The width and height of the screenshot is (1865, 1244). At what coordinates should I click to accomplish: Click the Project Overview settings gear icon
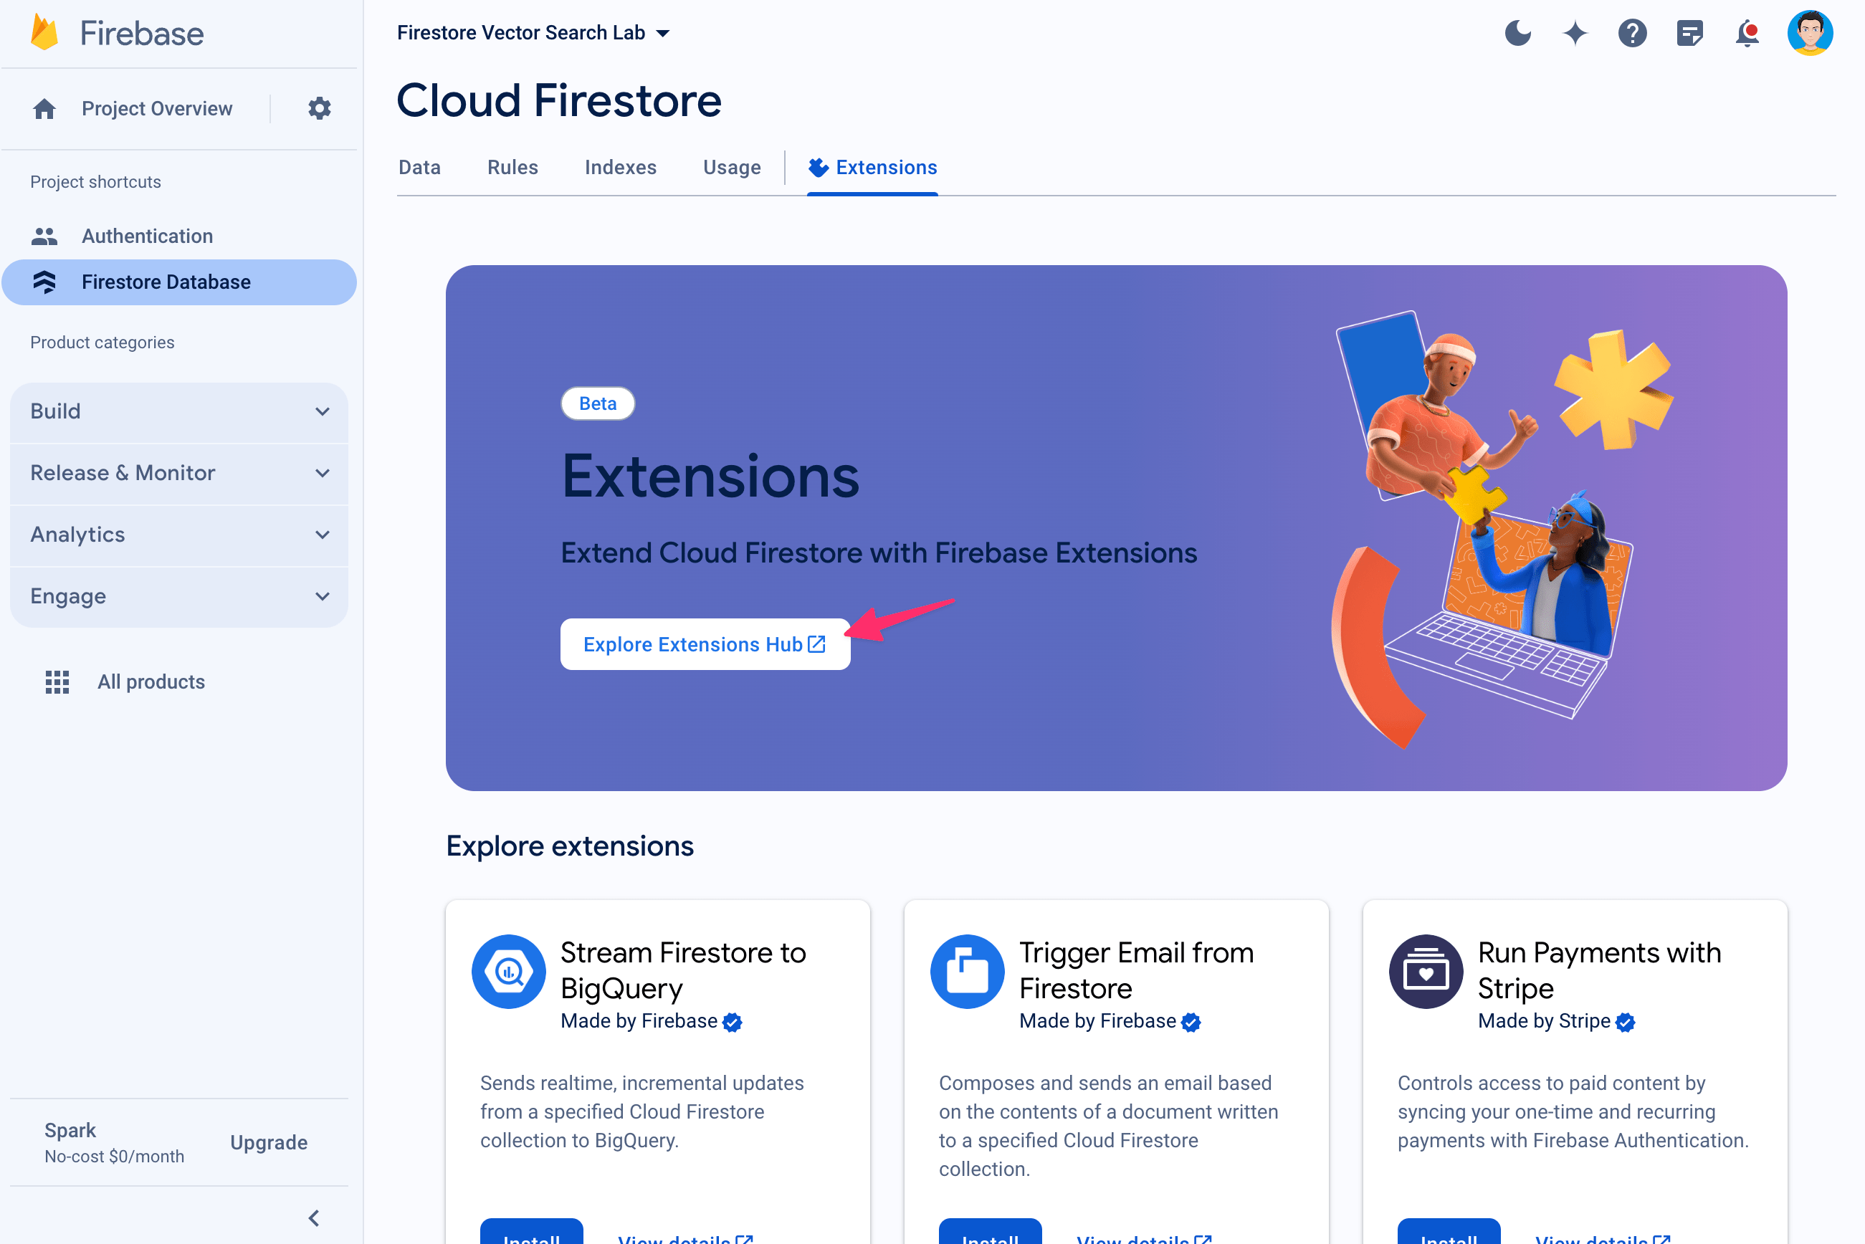320,108
